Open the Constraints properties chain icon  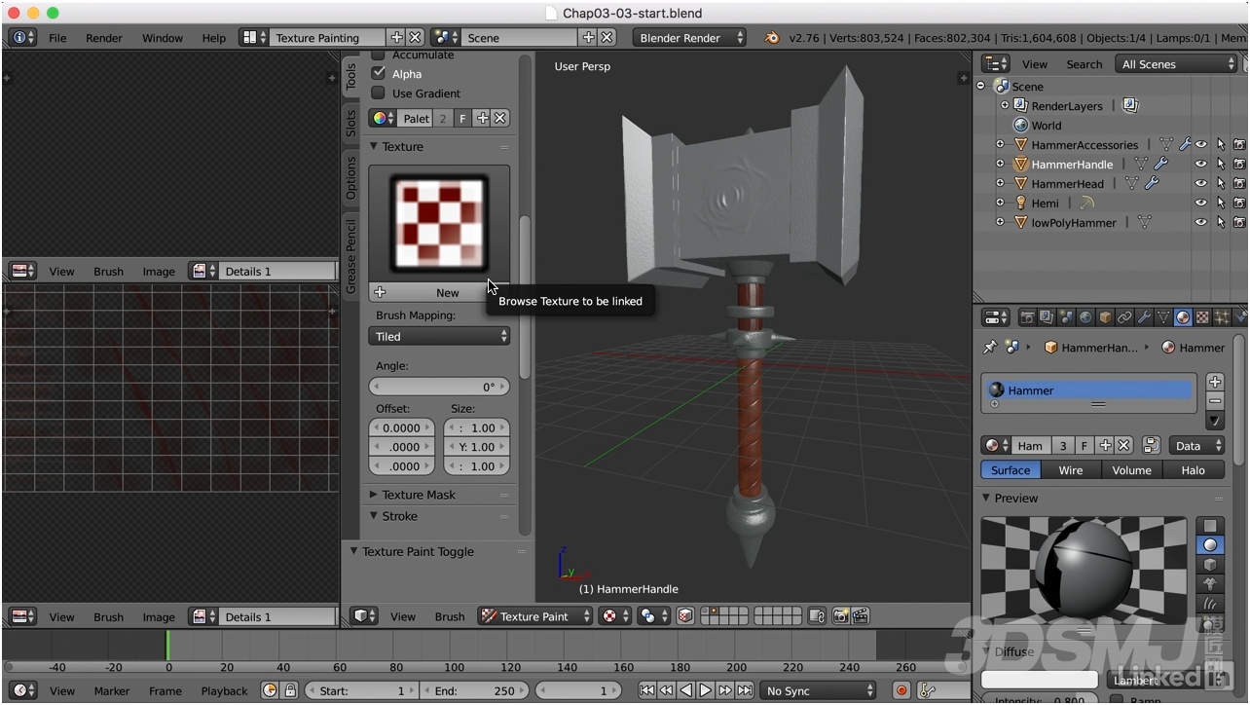[x=1124, y=317]
